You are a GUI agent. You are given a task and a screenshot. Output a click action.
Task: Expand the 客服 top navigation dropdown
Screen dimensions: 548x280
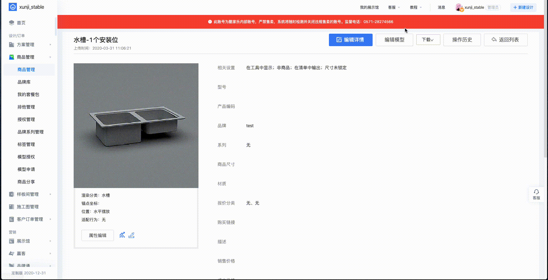(394, 7)
